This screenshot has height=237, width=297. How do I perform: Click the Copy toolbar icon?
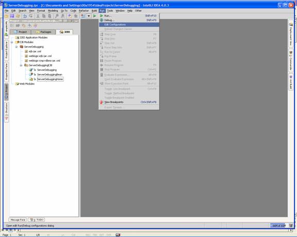(x=44, y=16)
